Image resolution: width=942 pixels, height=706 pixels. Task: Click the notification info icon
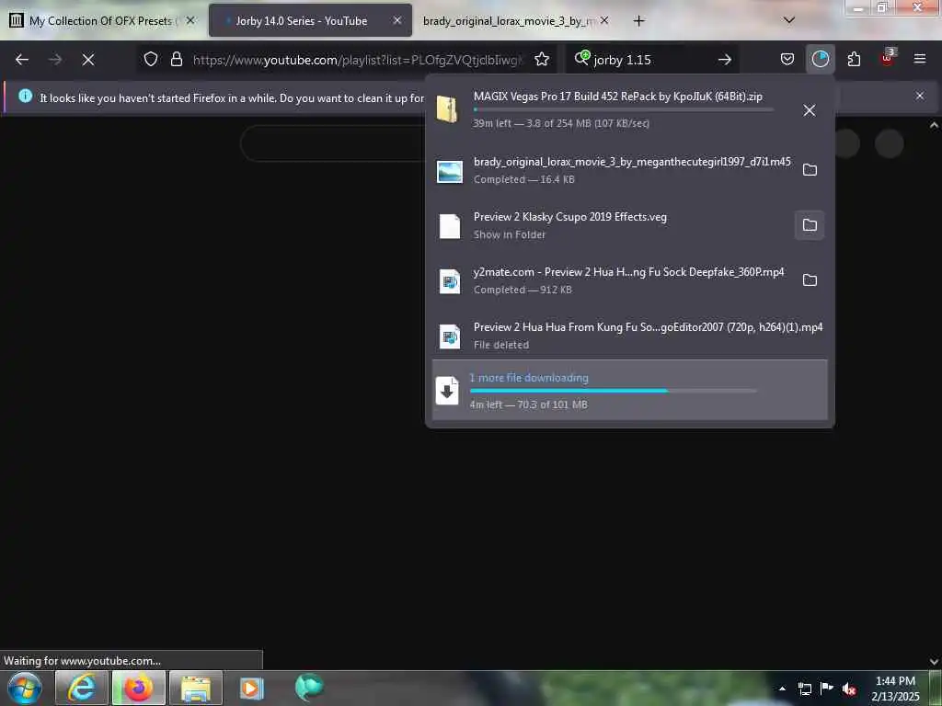pos(25,96)
